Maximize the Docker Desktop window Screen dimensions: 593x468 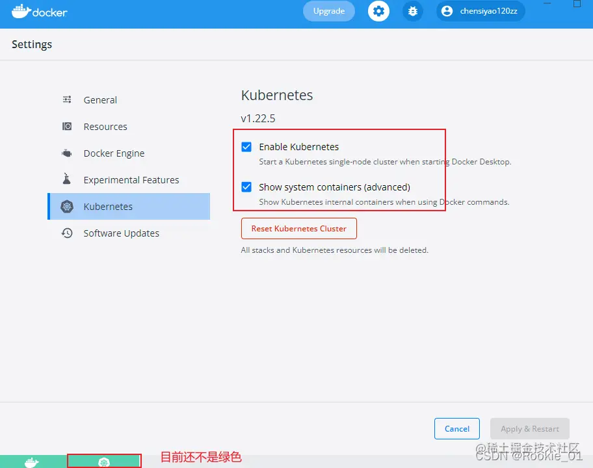click(577, 4)
